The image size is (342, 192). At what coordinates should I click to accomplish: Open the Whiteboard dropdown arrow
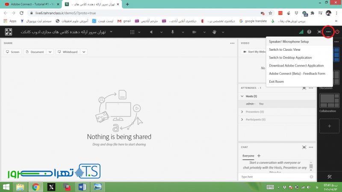pos(84,52)
